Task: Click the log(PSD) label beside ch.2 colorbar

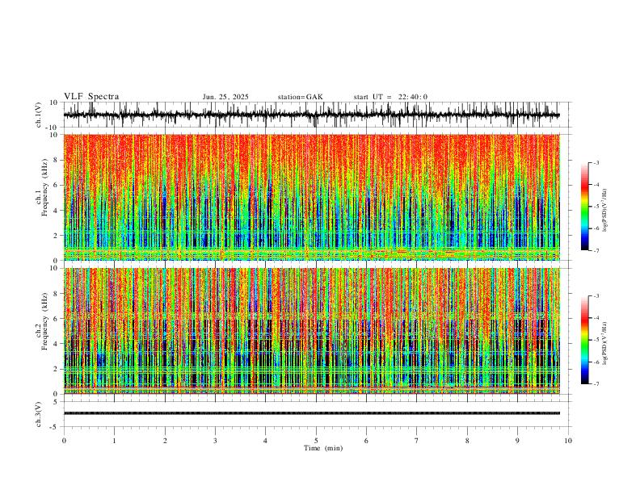Action: pos(604,343)
